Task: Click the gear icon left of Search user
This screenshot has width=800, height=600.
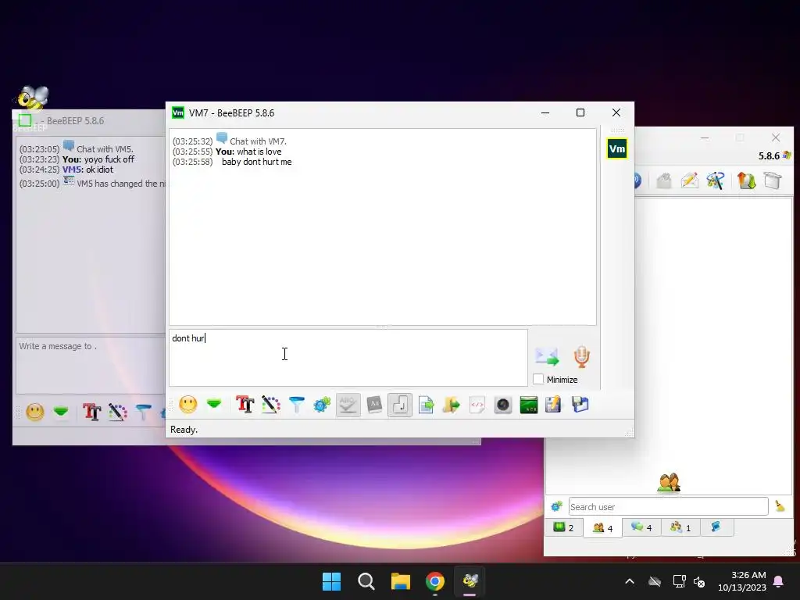Action: point(556,506)
